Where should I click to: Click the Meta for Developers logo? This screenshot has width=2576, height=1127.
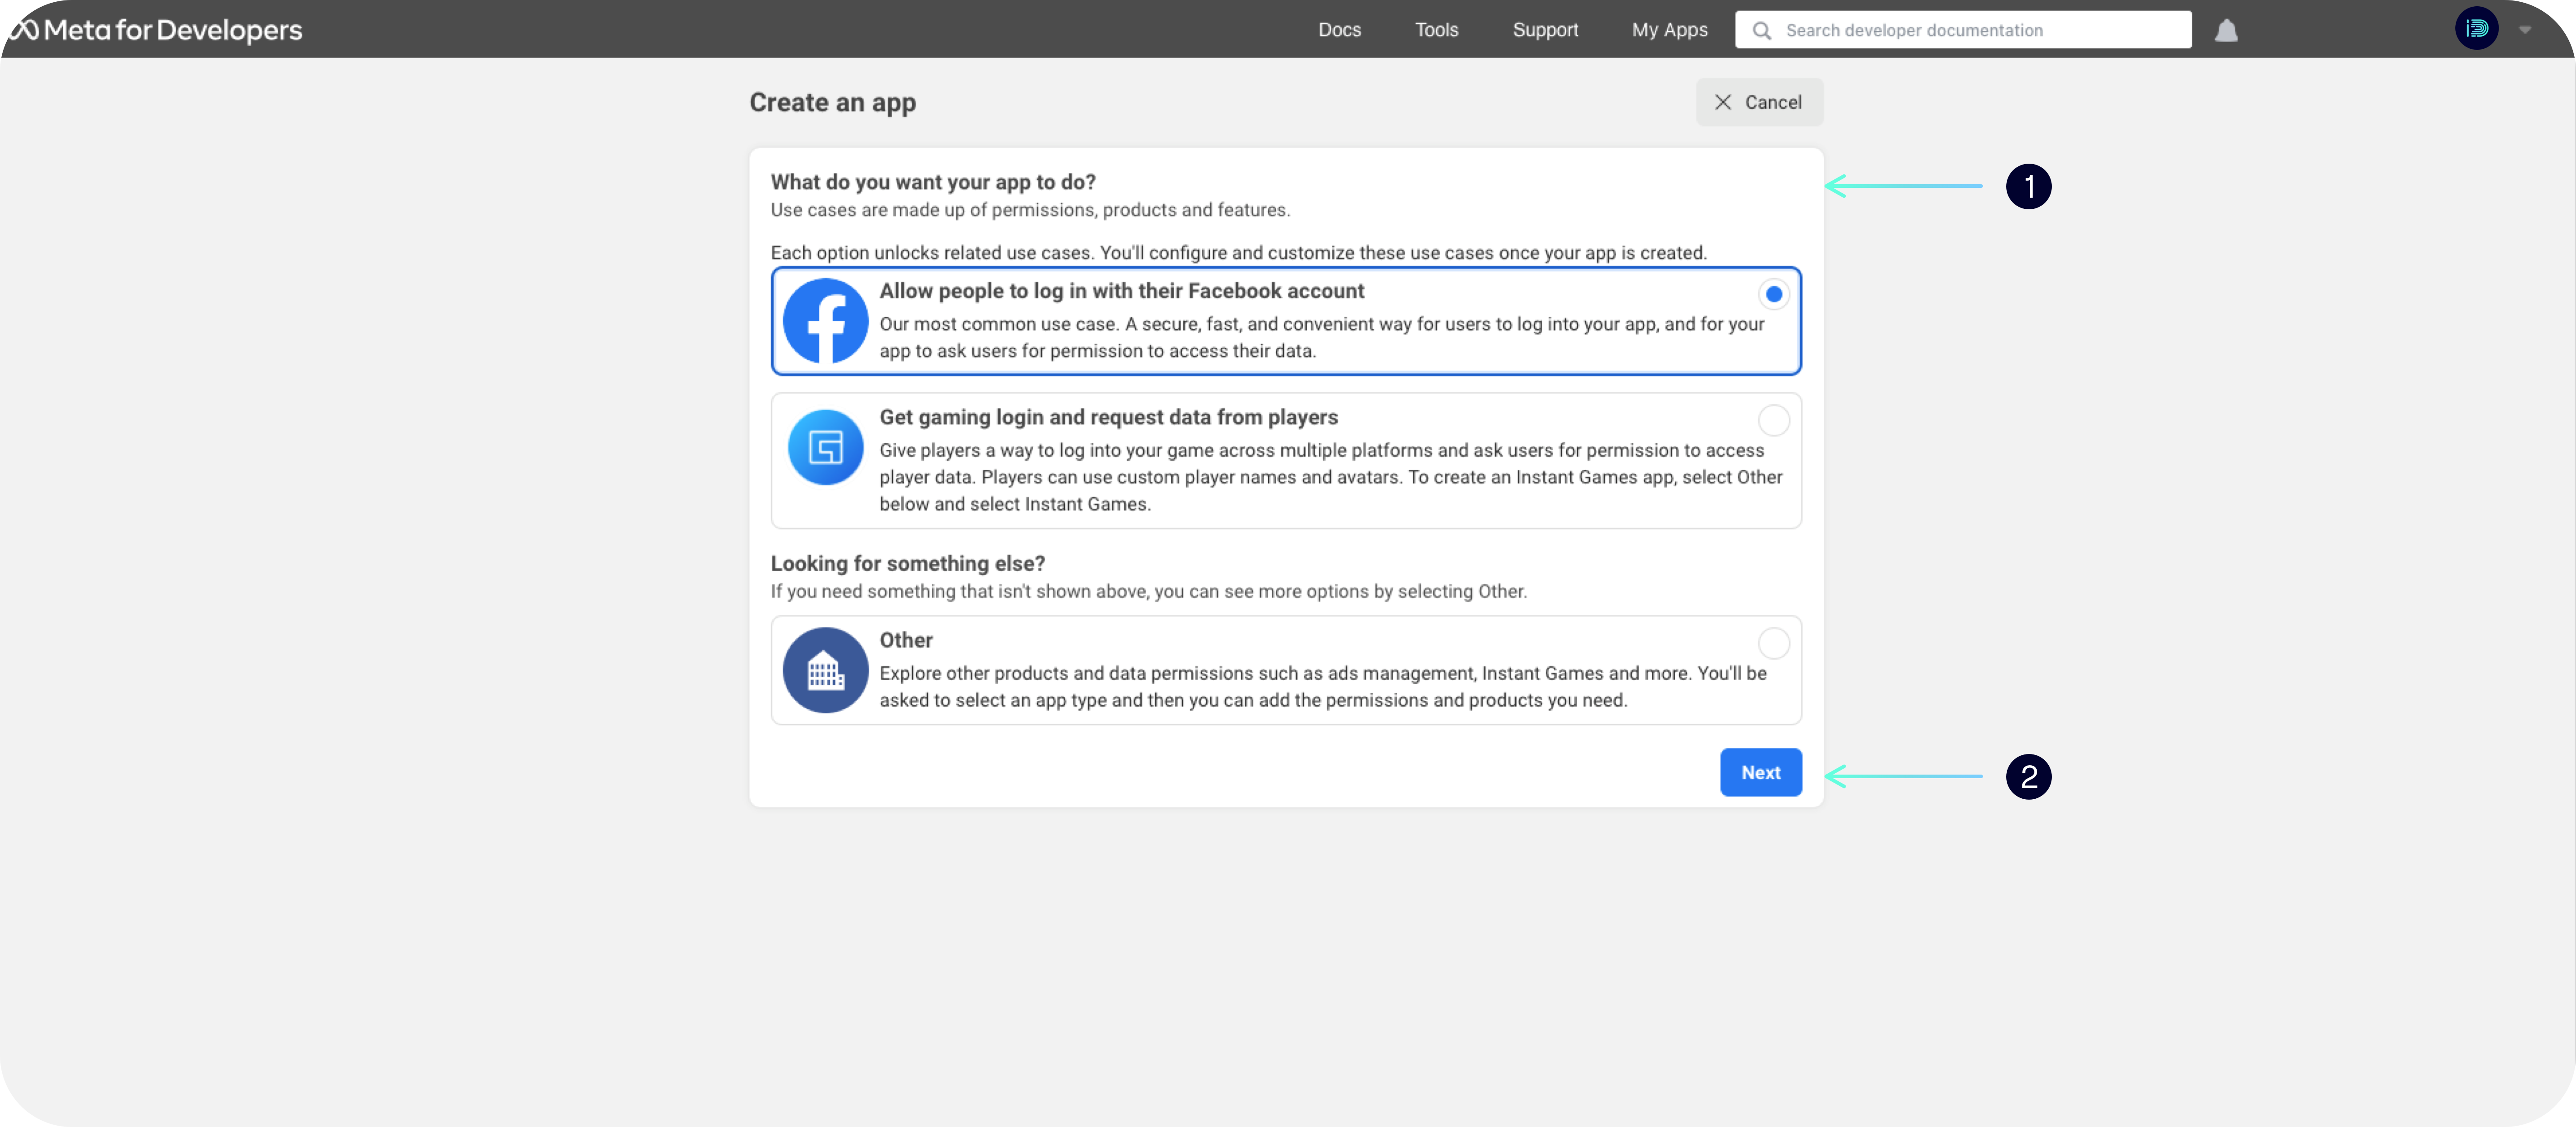(156, 30)
